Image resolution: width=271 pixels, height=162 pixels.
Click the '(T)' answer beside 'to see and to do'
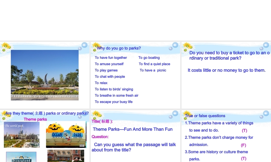click(244, 130)
